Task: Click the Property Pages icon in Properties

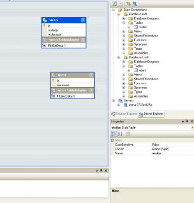Action: tap(128, 134)
